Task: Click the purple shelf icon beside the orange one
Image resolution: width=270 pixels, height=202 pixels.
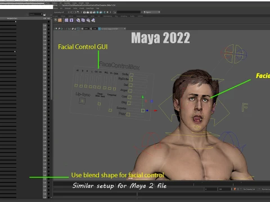Action: [x=66, y=20]
